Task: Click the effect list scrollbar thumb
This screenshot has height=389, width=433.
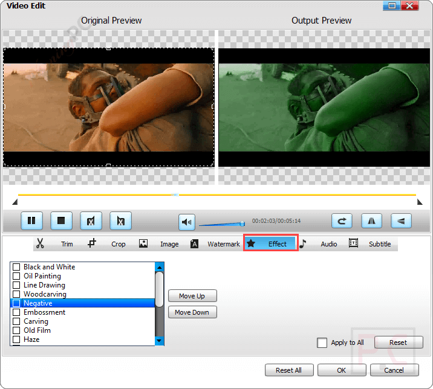Action: pyautogui.click(x=159, y=289)
